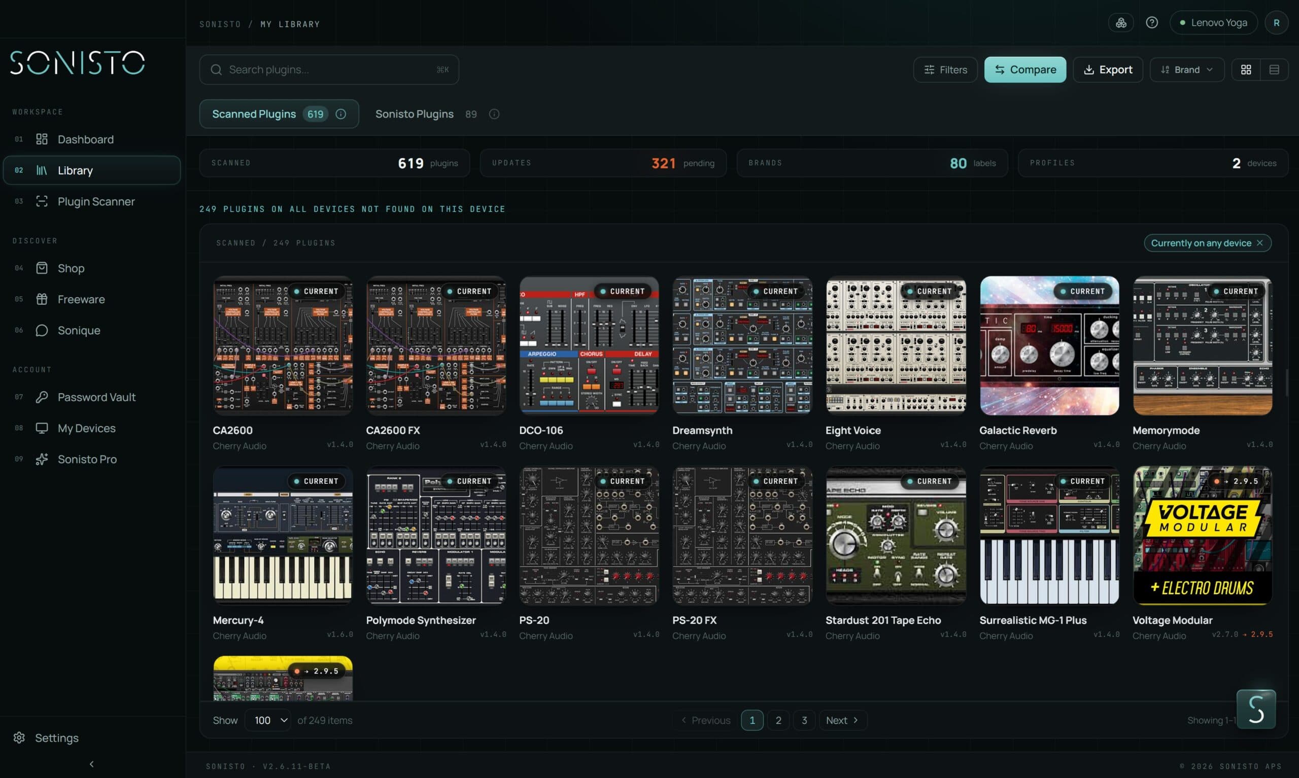Image resolution: width=1299 pixels, height=778 pixels.
Task: Switch to grid view layout
Action: point(1246,69)
